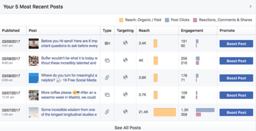Click the Engagement column header
The width and height of the screenshot is (256, 131).
(192, 30)
